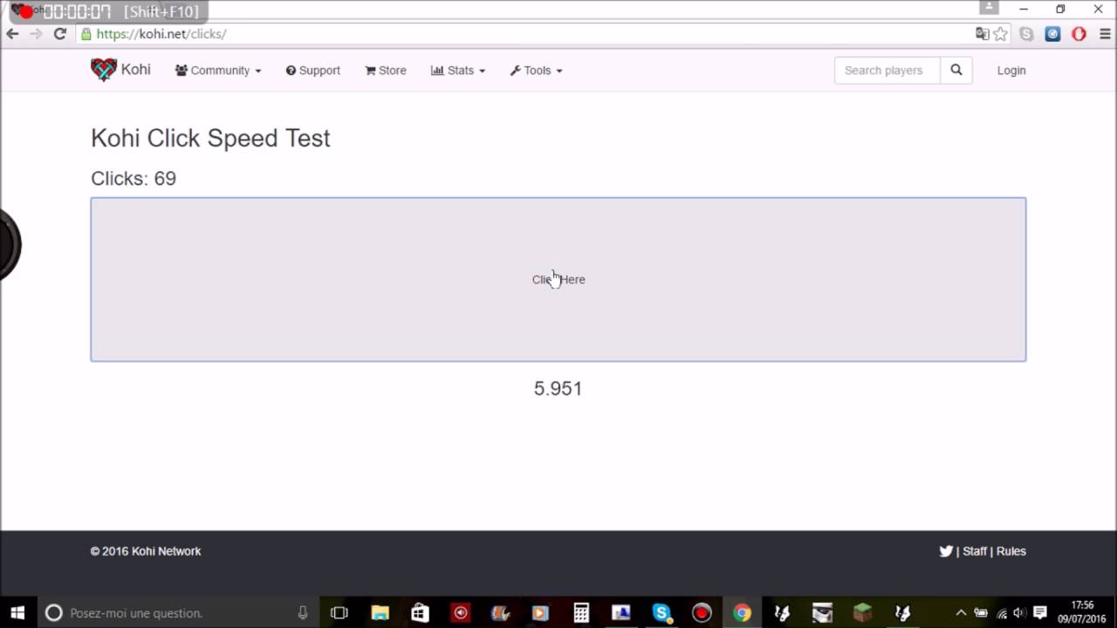The width and height of the screenshot is (1117, 628).
Task: Open the red record-button app in taskbar
Action: point(702,613)
